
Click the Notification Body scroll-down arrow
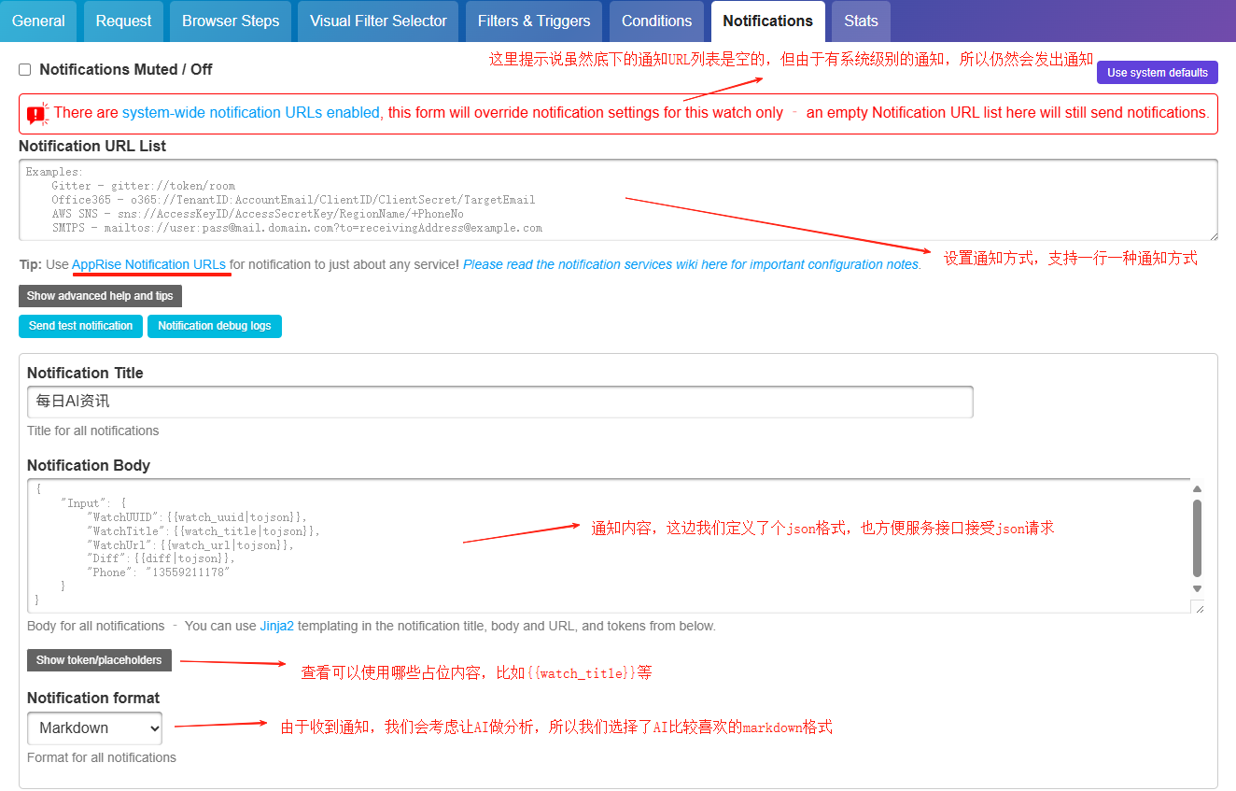pyautogui.click(x=1197, y=588)
